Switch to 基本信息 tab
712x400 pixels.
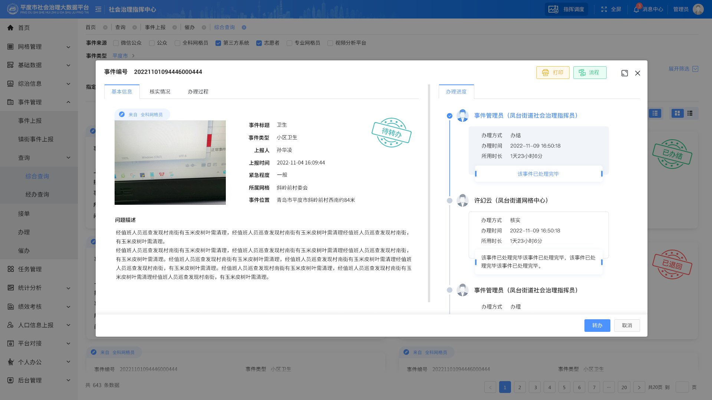coord(122,91)
